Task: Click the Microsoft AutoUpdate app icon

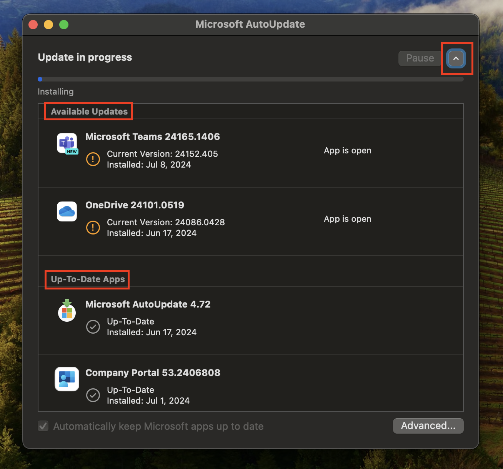Action: click(67, 310)
